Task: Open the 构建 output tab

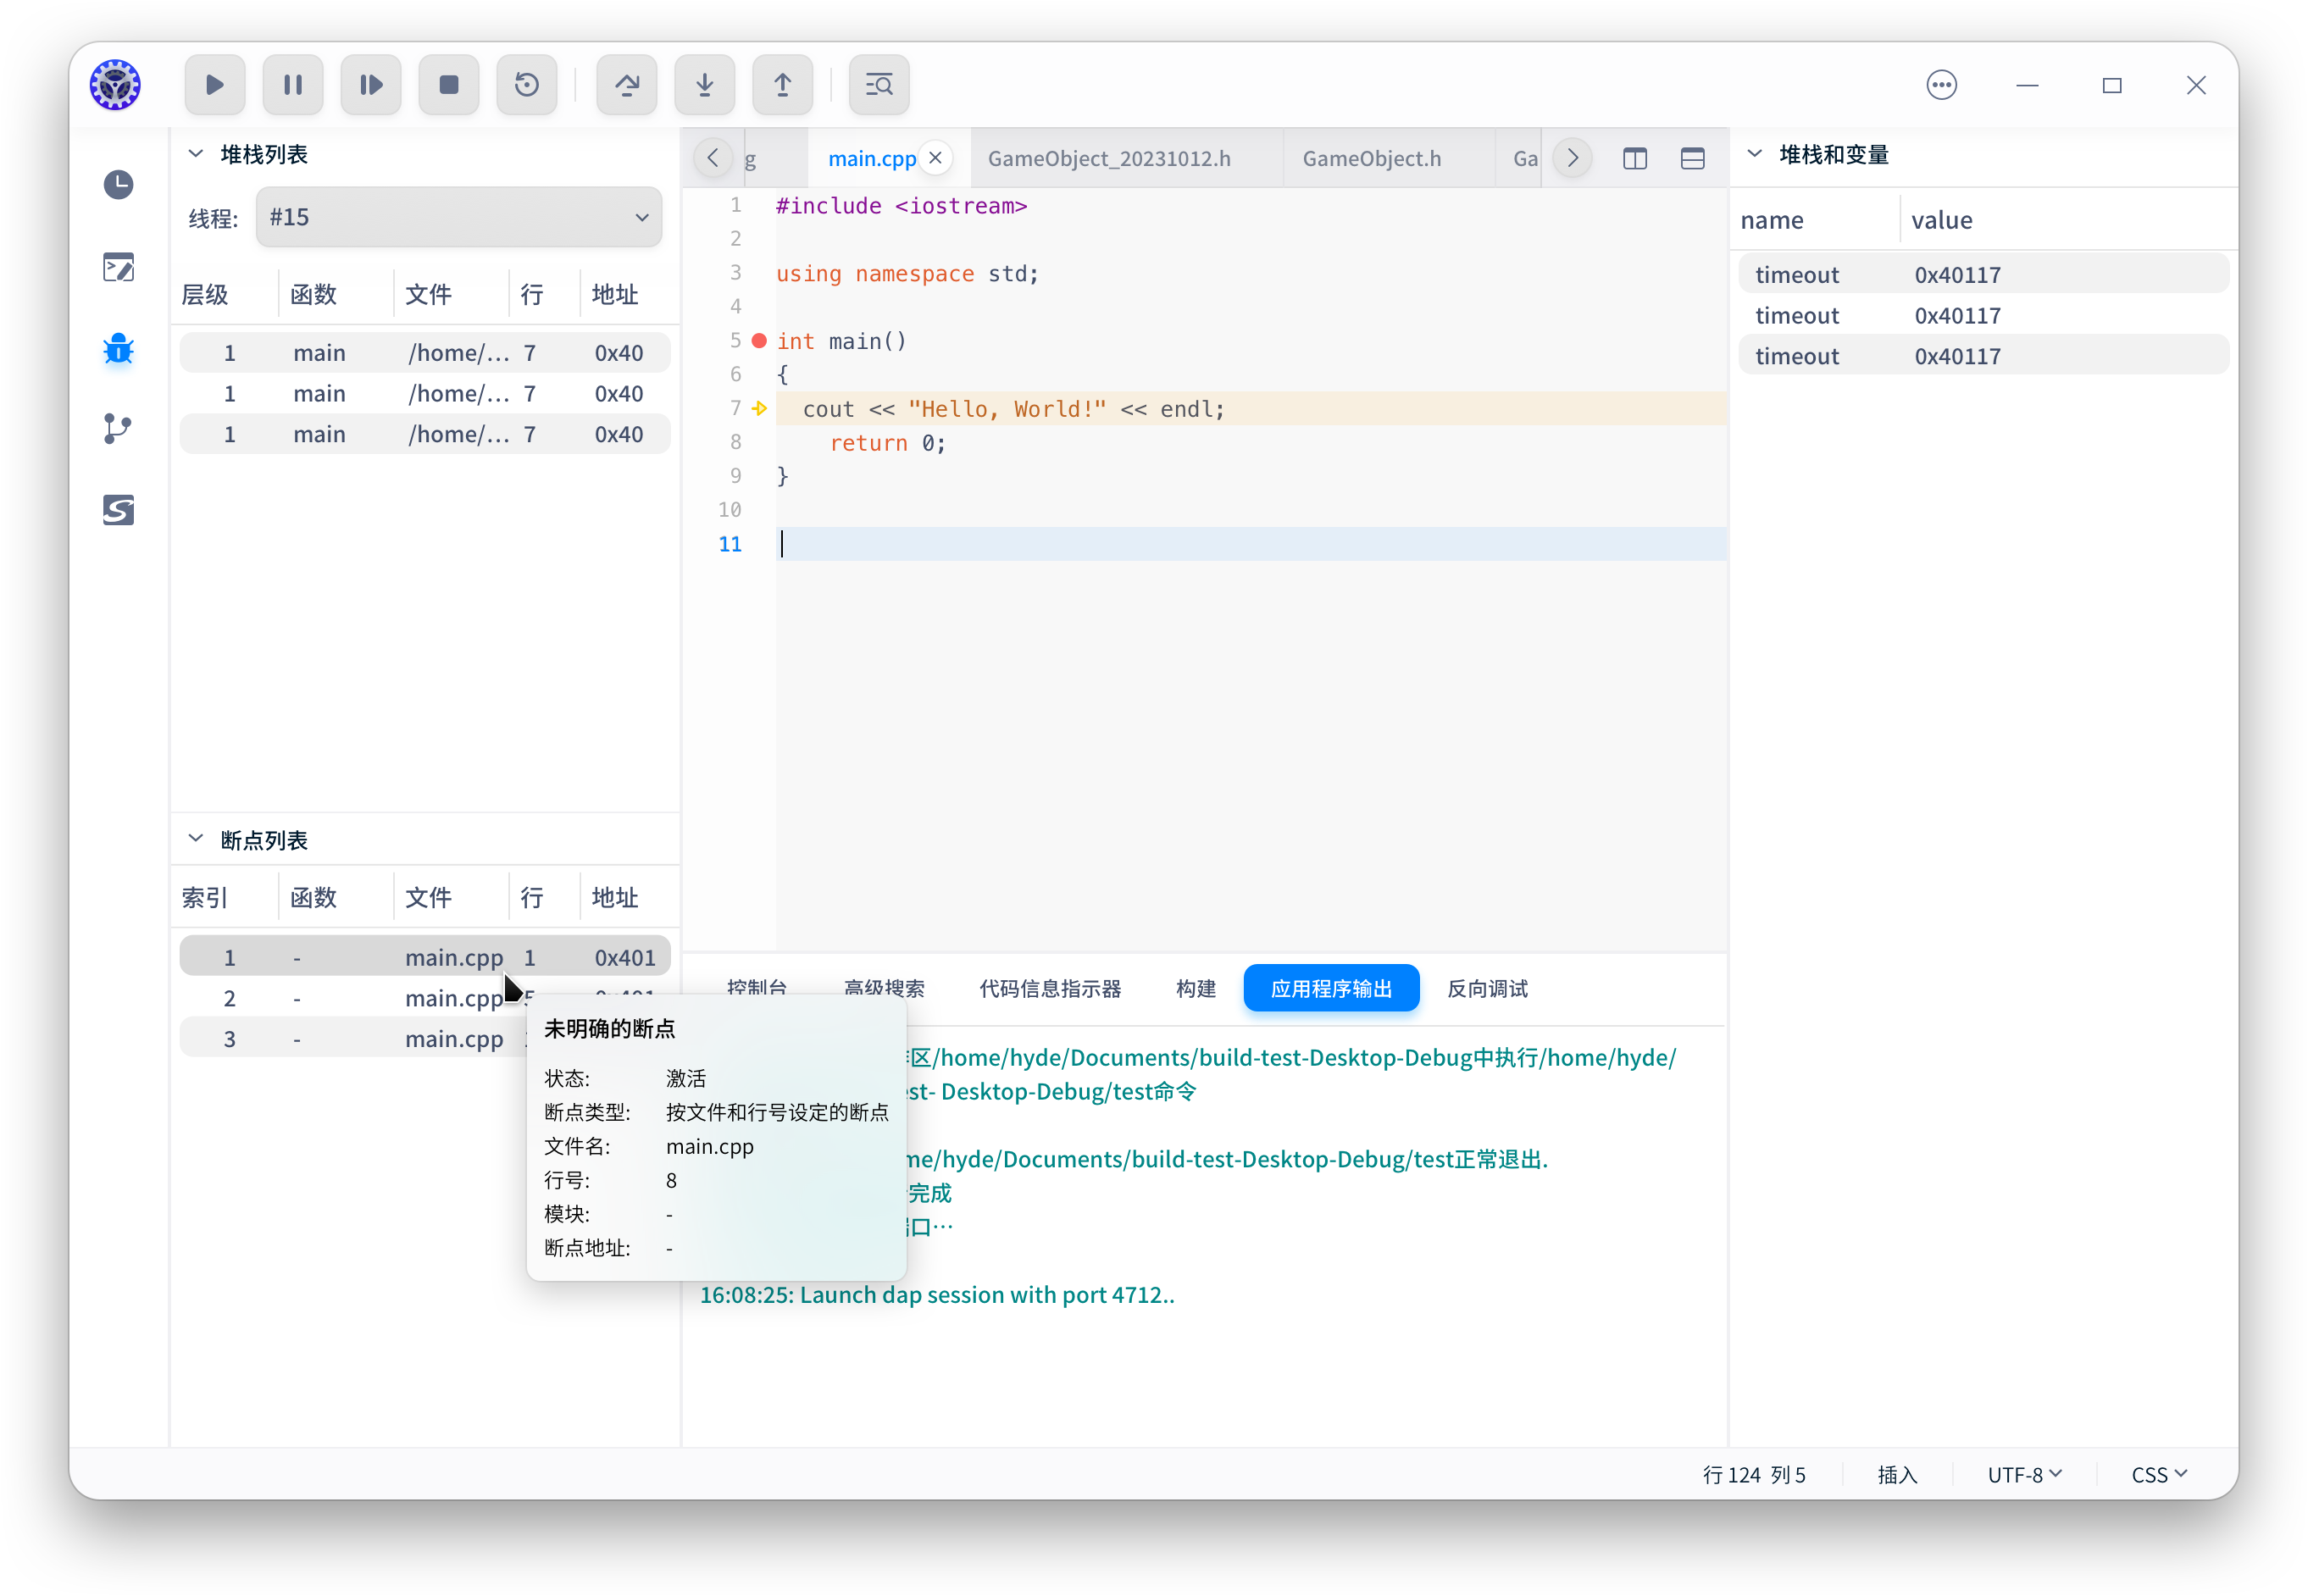Action: pos(1195,988)
